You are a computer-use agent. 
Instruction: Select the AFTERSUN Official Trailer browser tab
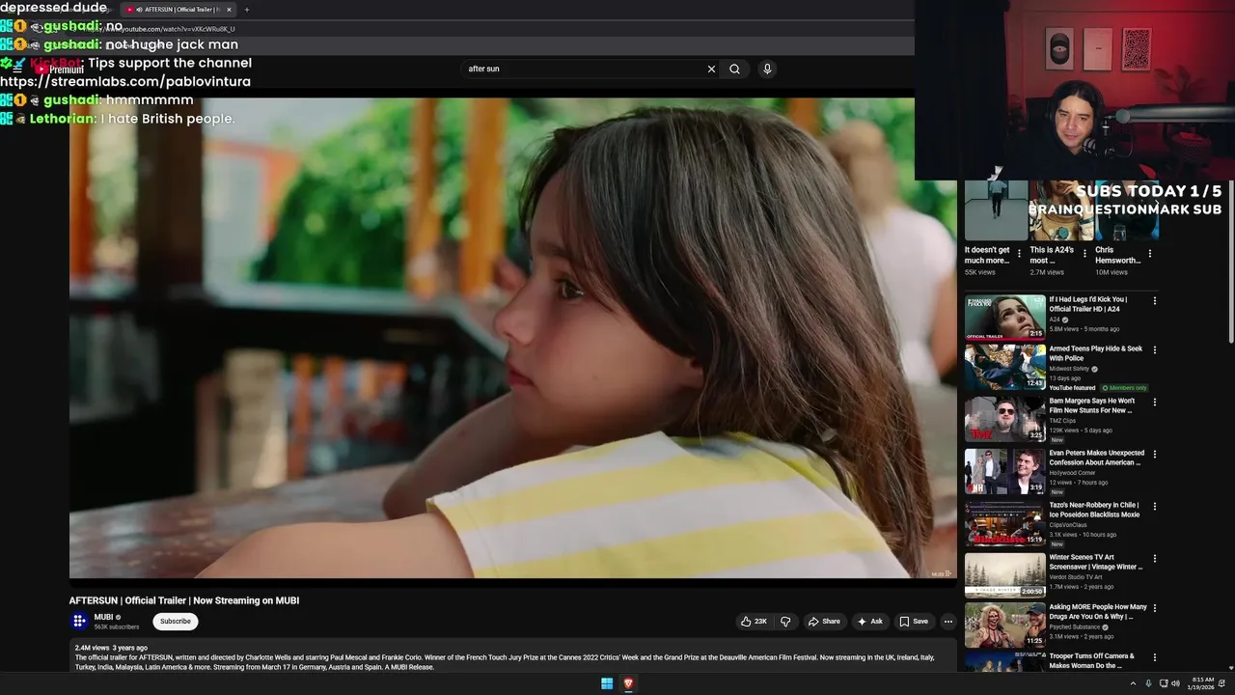click(x=178, y=10)
